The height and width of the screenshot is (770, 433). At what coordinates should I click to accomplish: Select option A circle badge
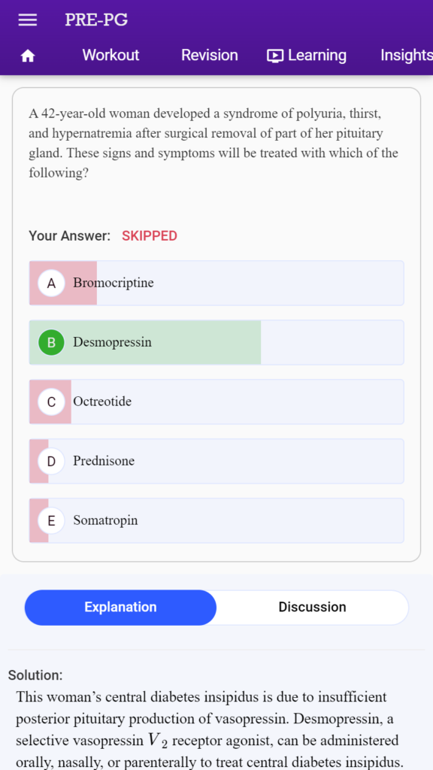[x=51, y=283]
